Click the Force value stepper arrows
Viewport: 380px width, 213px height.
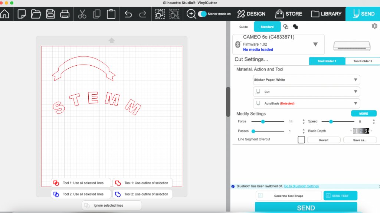304,121
